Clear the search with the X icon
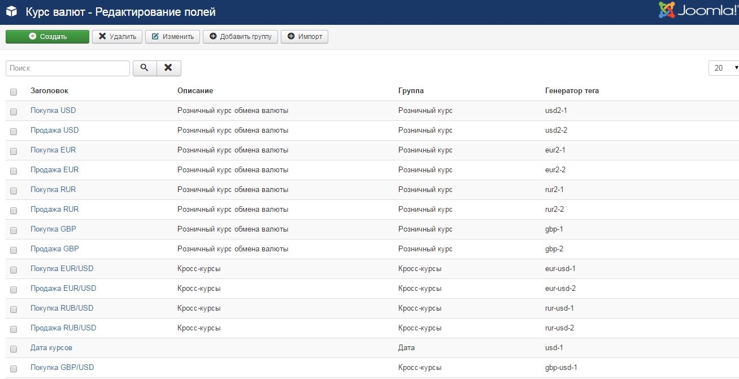Image resolution: width=739 pixels, height=379 pixels. pos(168,68)
